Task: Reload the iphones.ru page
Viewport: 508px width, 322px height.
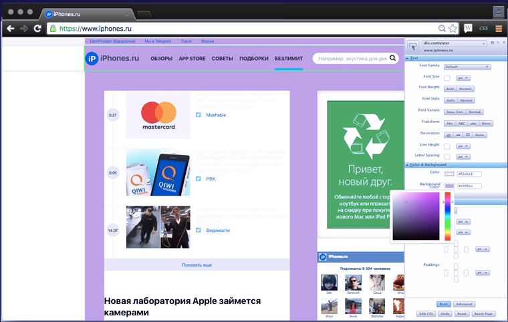Action: [x=37, y=29]
